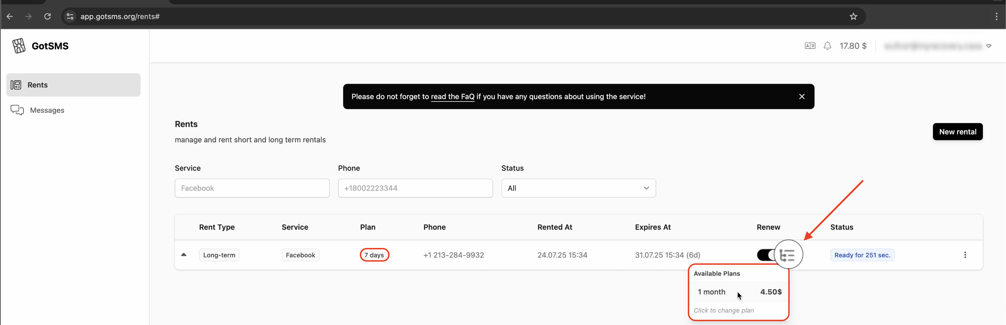This screenshot has height=325, width=1006.
Task: Click the 7 days plan badge
Action: pyautogui.click(x=374, y=255)
